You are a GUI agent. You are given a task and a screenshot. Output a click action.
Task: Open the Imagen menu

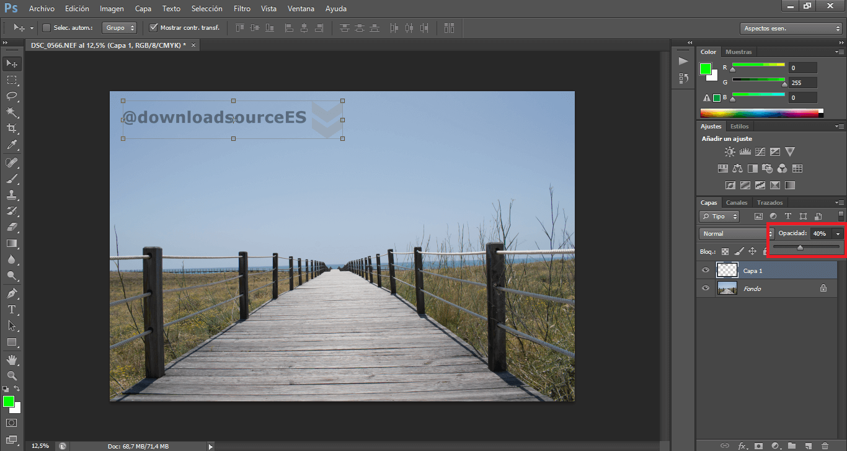(x=112, y=9)
